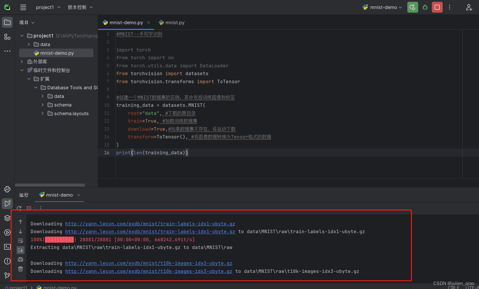The width and height of the screenshot is (479, 289).
Task: Click the red download progress bar in console
Action: (x=59, y=239)
